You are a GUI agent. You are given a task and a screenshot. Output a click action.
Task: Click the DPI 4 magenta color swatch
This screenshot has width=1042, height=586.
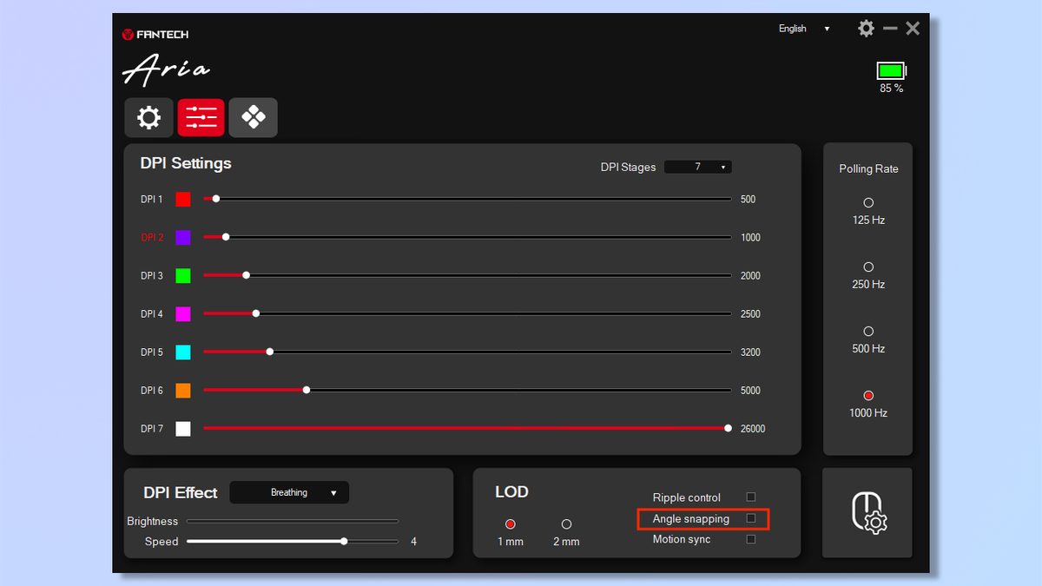183,313
